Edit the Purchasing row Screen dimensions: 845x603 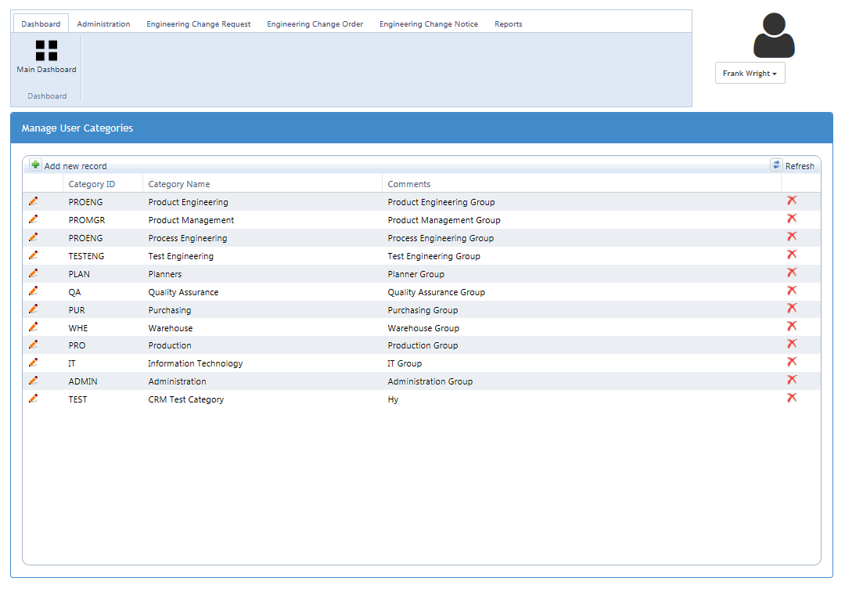pos(34,309)
